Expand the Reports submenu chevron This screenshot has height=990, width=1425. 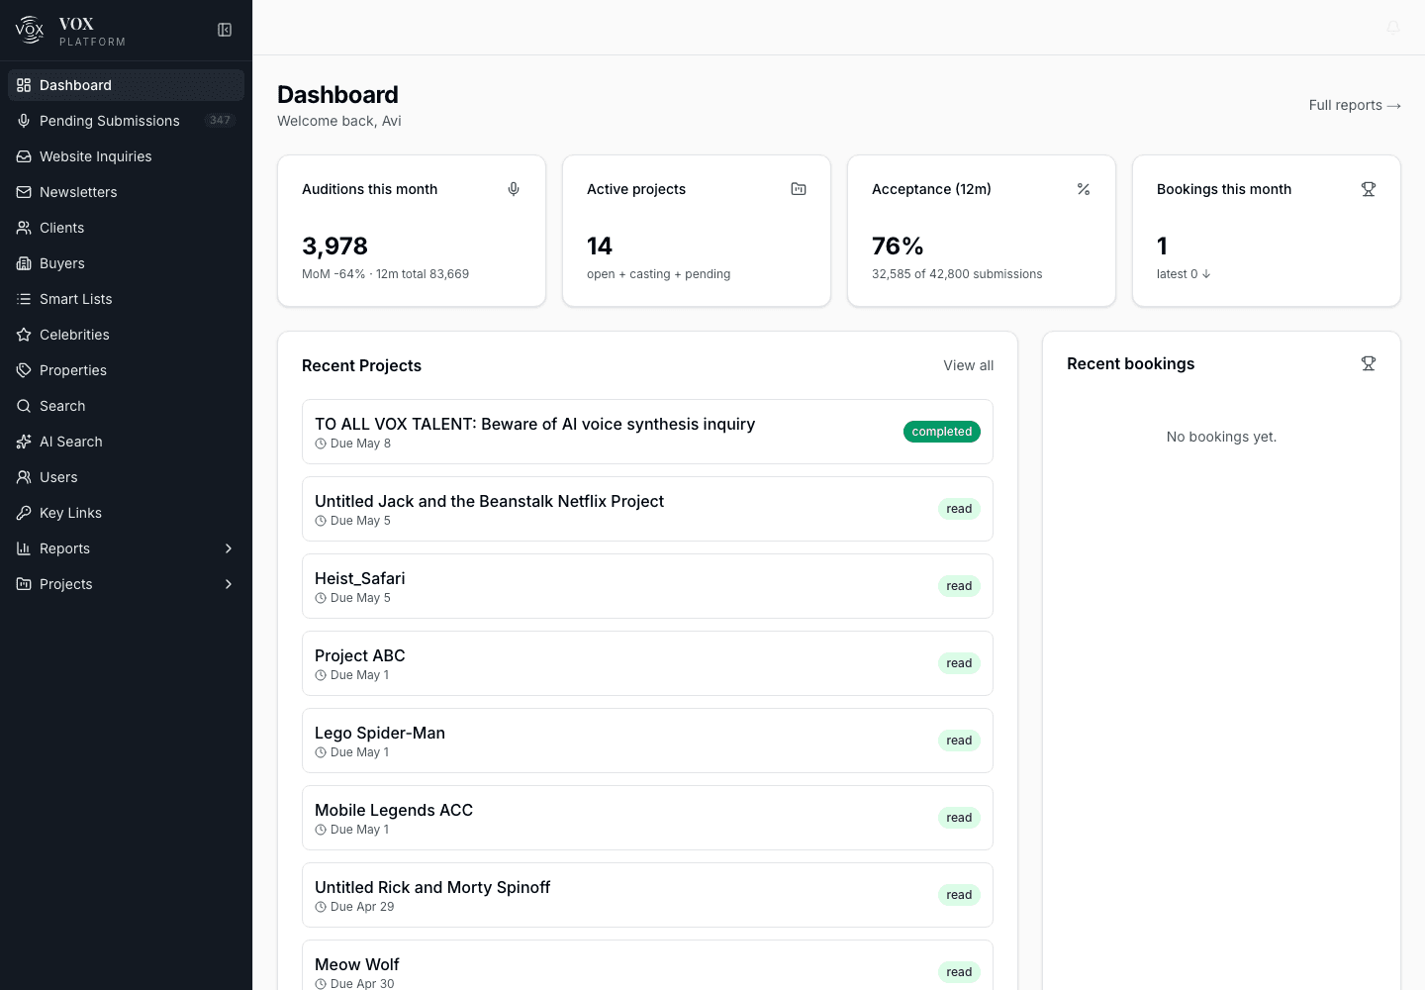(229, 548)
